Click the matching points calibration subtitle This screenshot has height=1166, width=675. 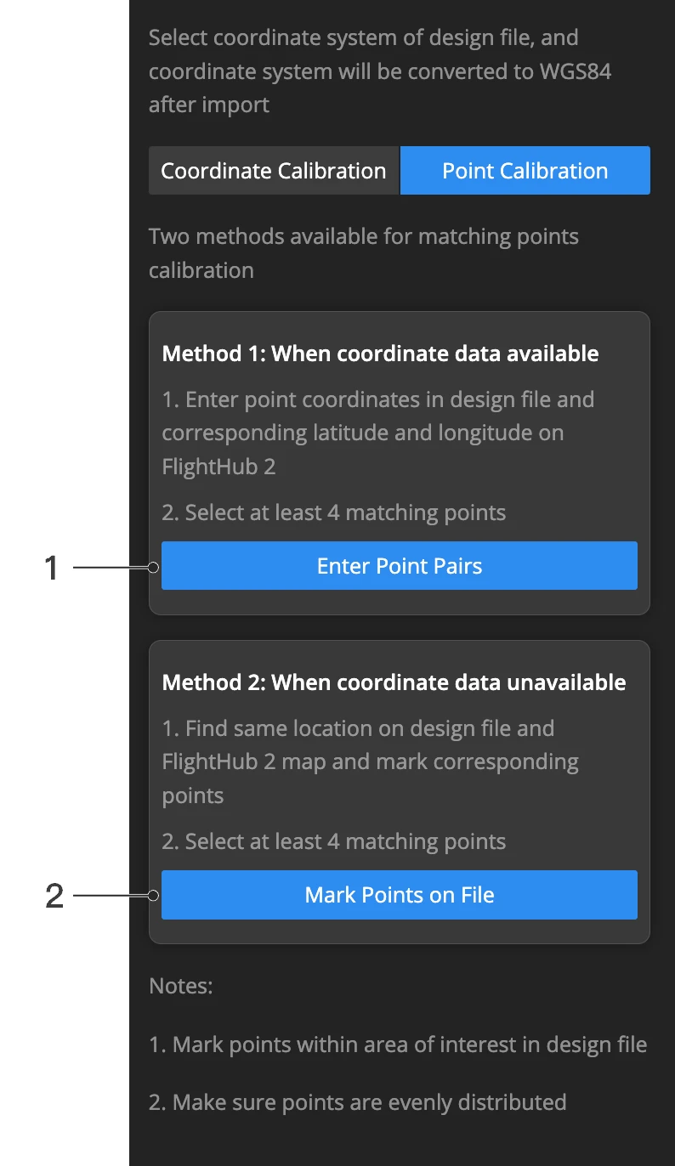point(364,252)
